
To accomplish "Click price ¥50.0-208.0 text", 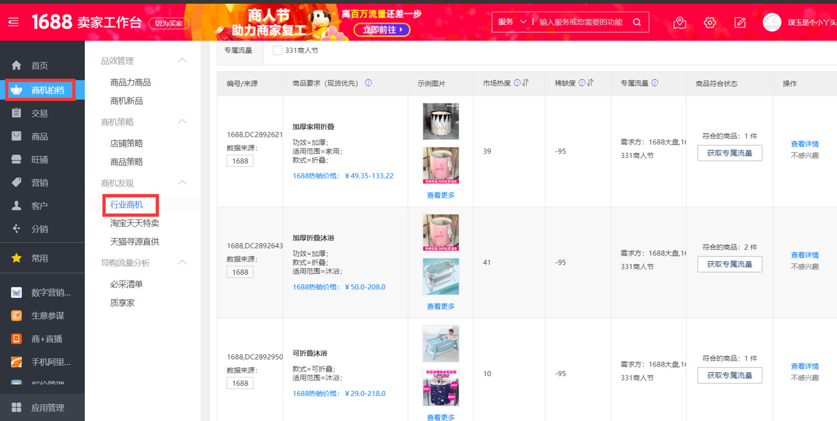I will point(365,287).
